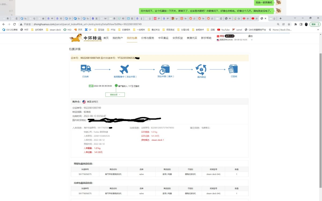Open QMD质量管控平台 bookmark

click(255, 30)
